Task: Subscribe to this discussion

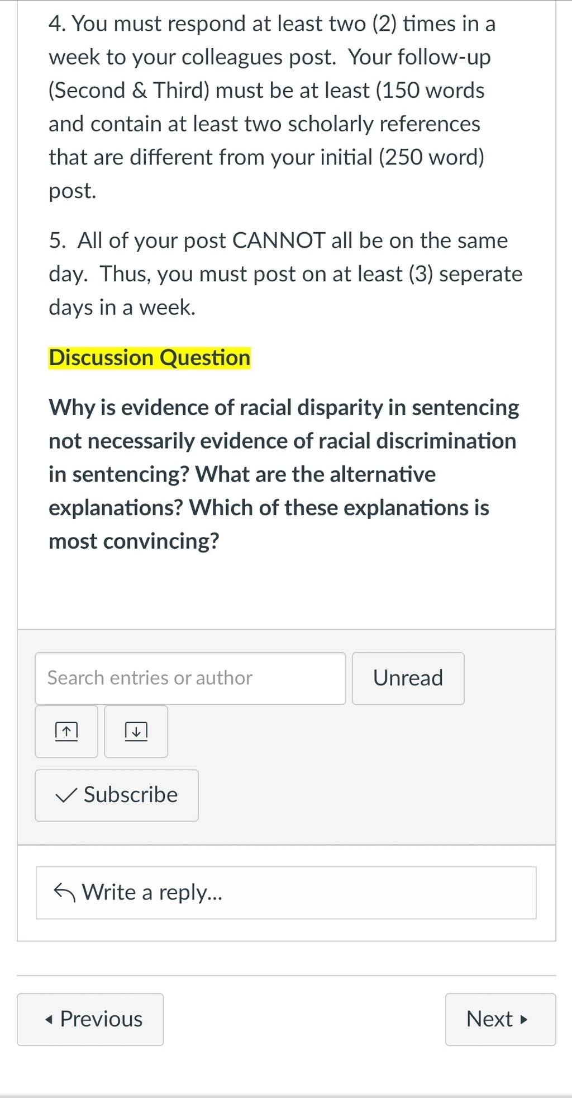Action: click(117, 795)
